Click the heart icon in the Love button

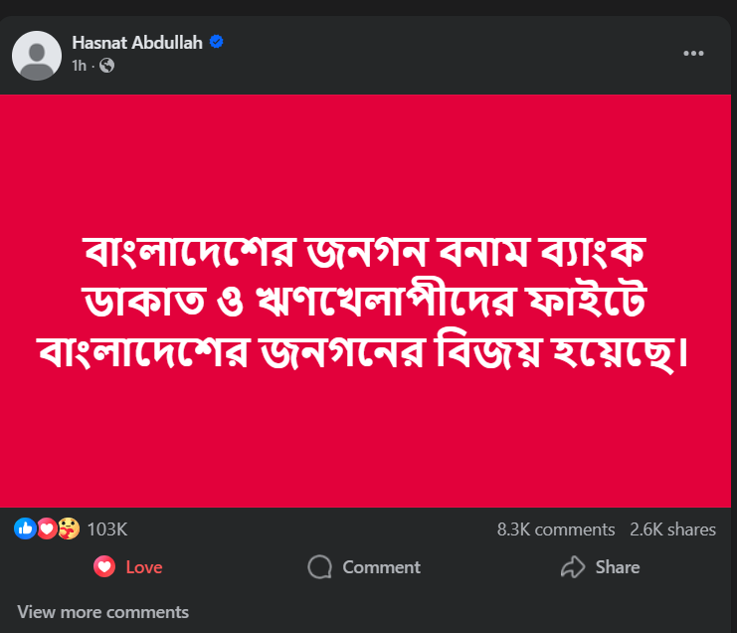(103, 567)
